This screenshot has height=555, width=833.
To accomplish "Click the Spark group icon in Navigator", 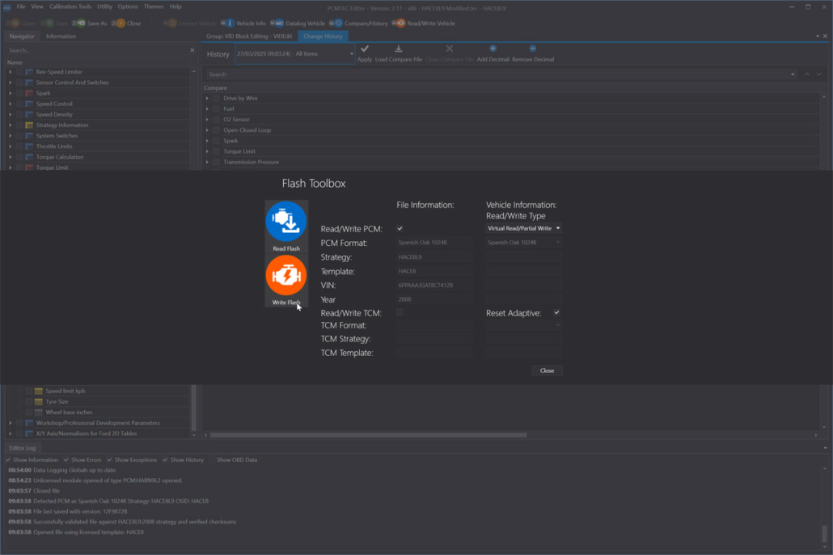I will pyautogui.click(x=29, y=93).
